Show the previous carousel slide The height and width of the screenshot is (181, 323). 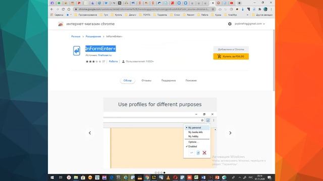pos(90,133)
